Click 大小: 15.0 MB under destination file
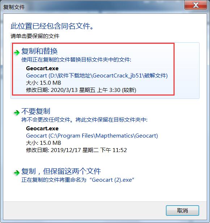This screenshot has width=210, height=223. [44, 143]
